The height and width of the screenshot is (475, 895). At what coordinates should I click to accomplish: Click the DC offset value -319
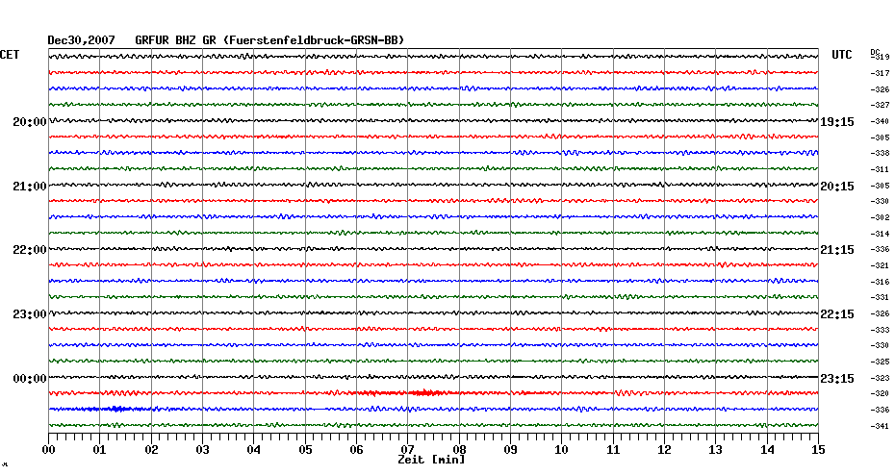881,57
